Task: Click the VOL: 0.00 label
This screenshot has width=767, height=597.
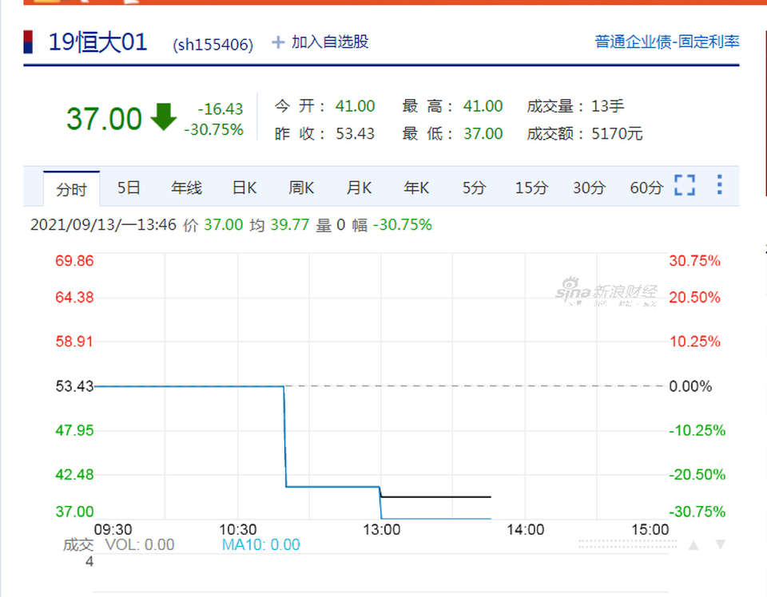Action: [140, 545]
